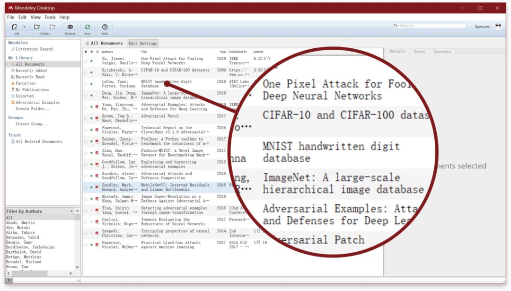The image size is (511, 291).
Task: Toggle read status dot for Adversarial Patch row
Action: 92,118
